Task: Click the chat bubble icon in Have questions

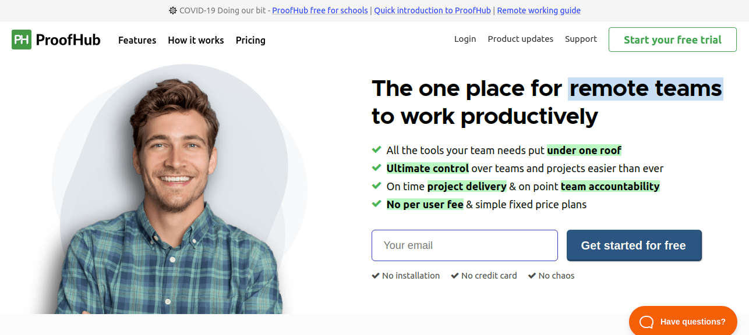Action: pyautogui.click(x=647, y=322)
